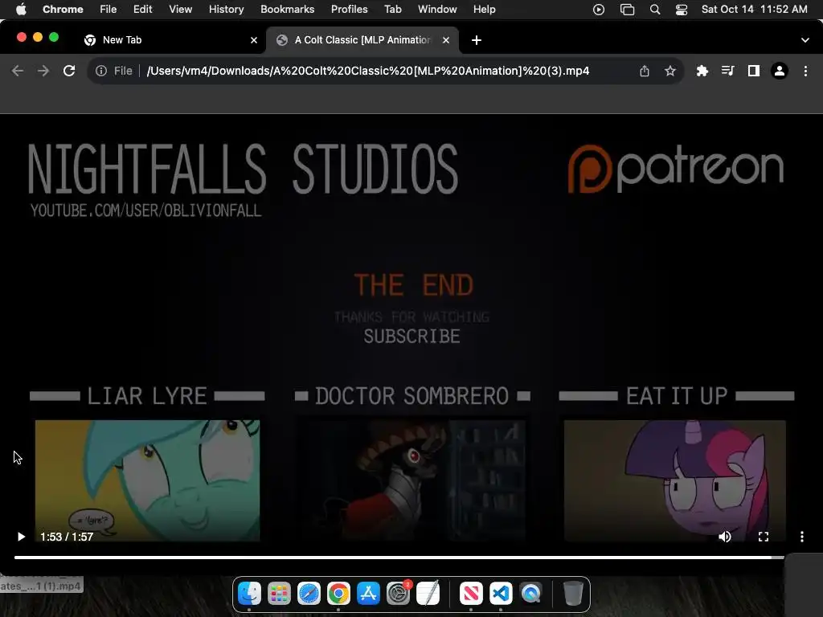Open the Edit menu
This screenshot has height=617, width=823.
(x=142, y=9)
